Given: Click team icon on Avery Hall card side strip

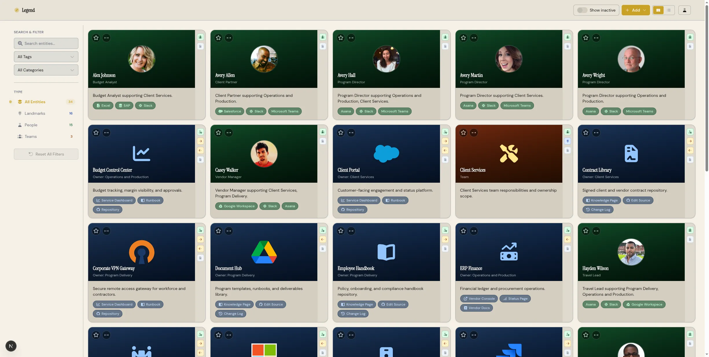Looking at the screenshot, I should tap(445, 37).
